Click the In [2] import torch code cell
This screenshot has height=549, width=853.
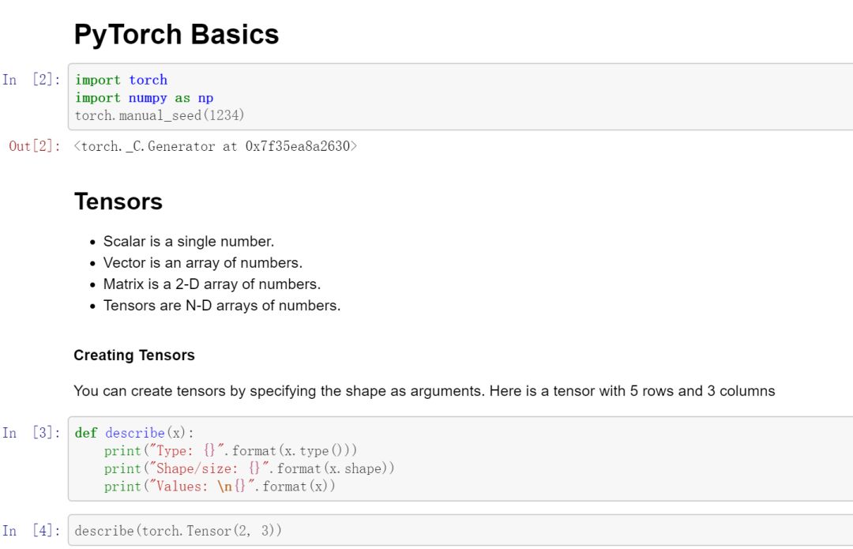tap(460, 97)
